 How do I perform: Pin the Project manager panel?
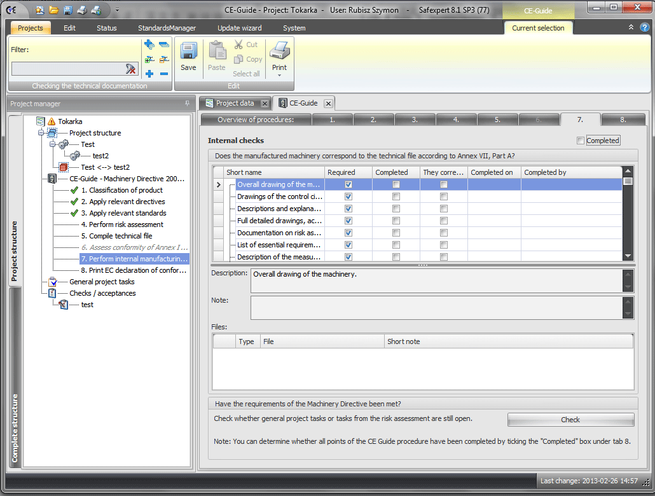(187, 104)
